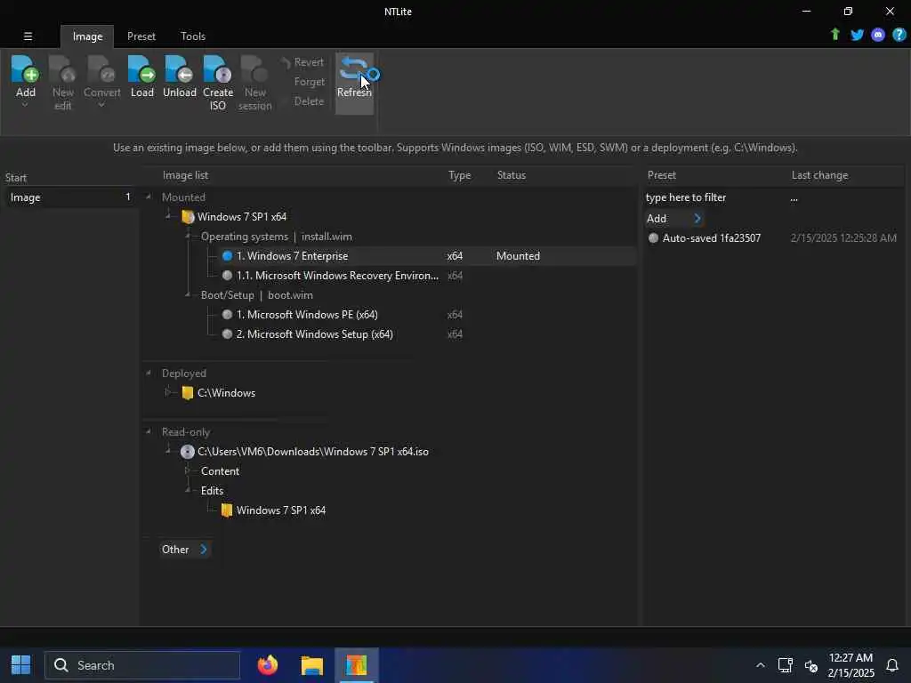Click the Create ISO icon
This screenshot has height=683, width=911.
[217, 69]
